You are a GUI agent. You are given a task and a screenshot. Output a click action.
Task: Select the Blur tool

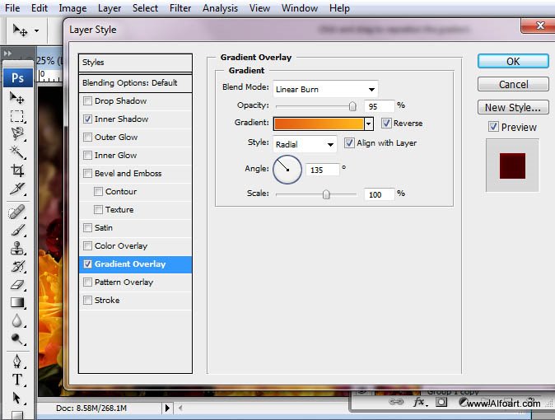click(16, 321)
